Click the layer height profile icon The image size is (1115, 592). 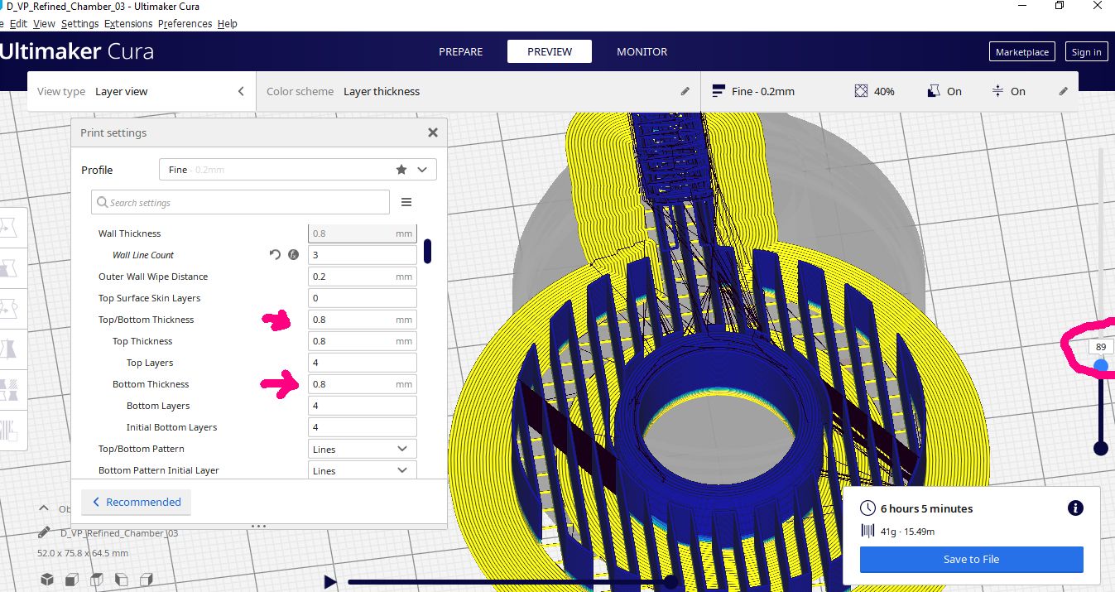(719, 91)
